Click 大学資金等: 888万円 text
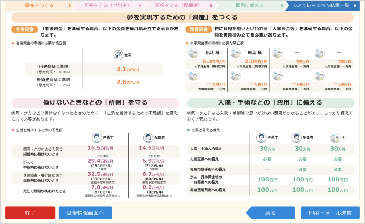The width and height of the screenshot is (365, 224). [x=209, y=67]
